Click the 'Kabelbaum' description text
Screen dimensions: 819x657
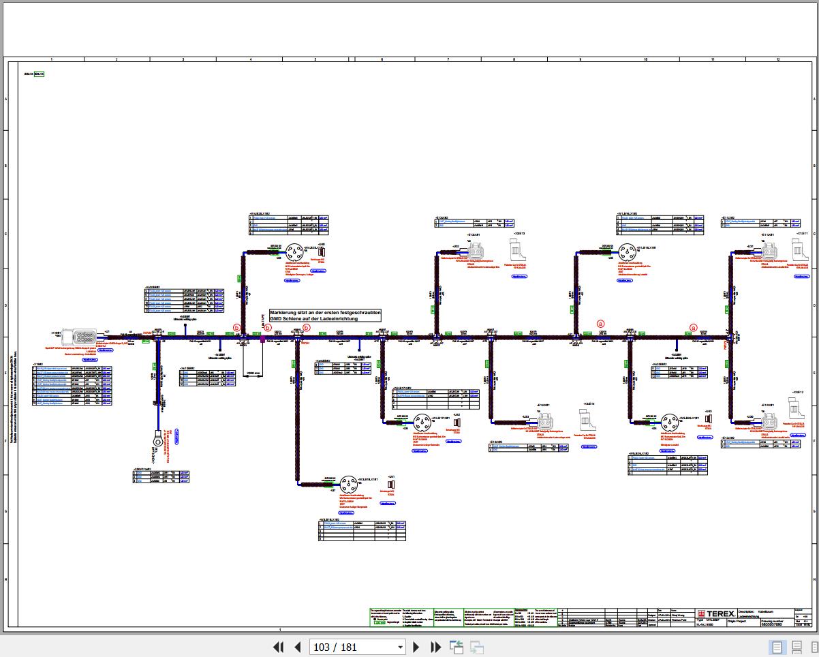[x=764, y=611]
